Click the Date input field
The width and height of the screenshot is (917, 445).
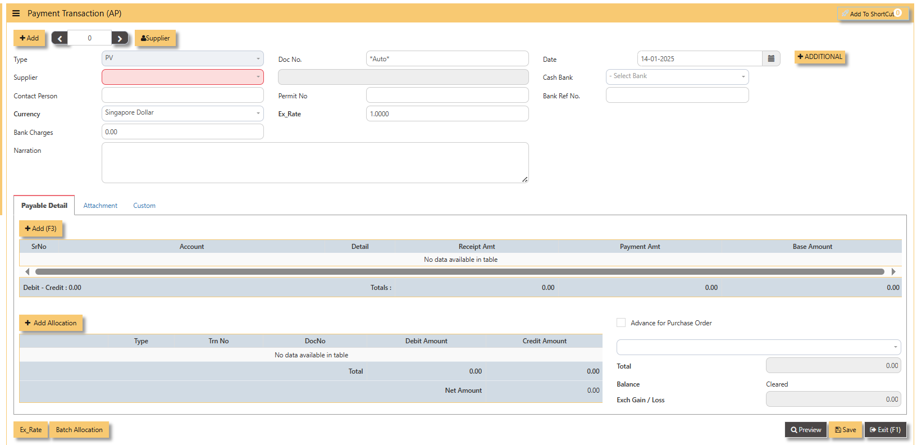(x=700, y=58)
